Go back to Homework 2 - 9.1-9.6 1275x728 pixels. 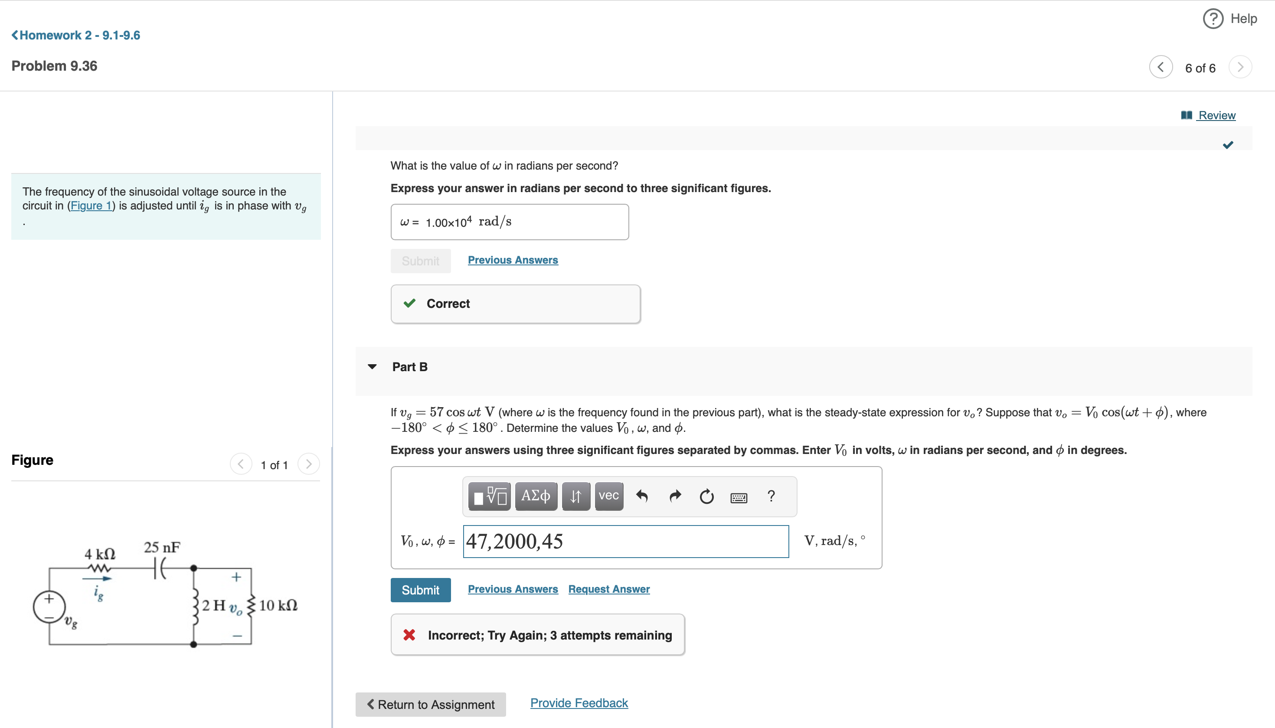[x=75, y=35]
